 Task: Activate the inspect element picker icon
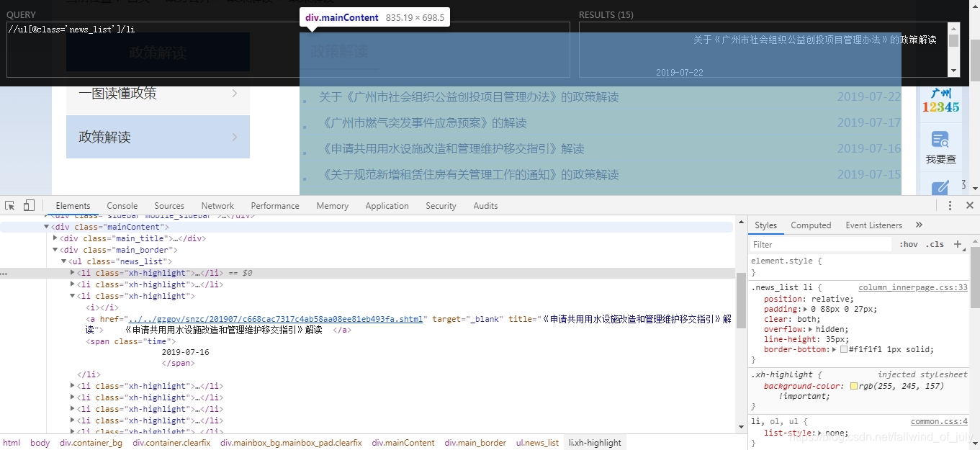click(x=10, y=205)
